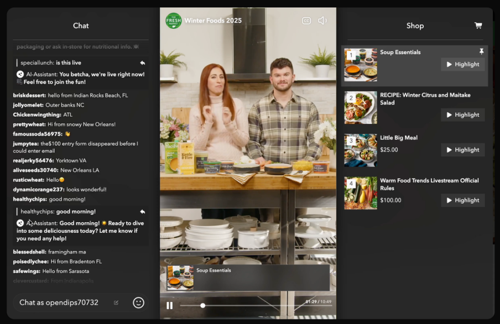Image resolution: width=500 pixels, height=324 pixels.
Task: Unpin the Soup Essentials product
Action: click(481, 51)
